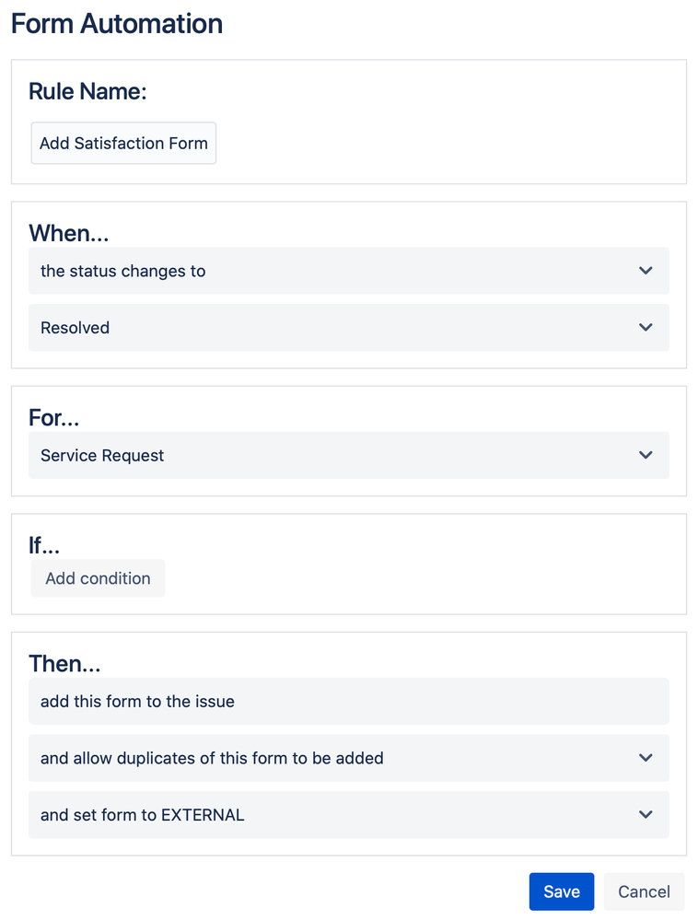Click the Form Automation heading
The height and width of the screenshot is (920, 698).
[116, 24]
